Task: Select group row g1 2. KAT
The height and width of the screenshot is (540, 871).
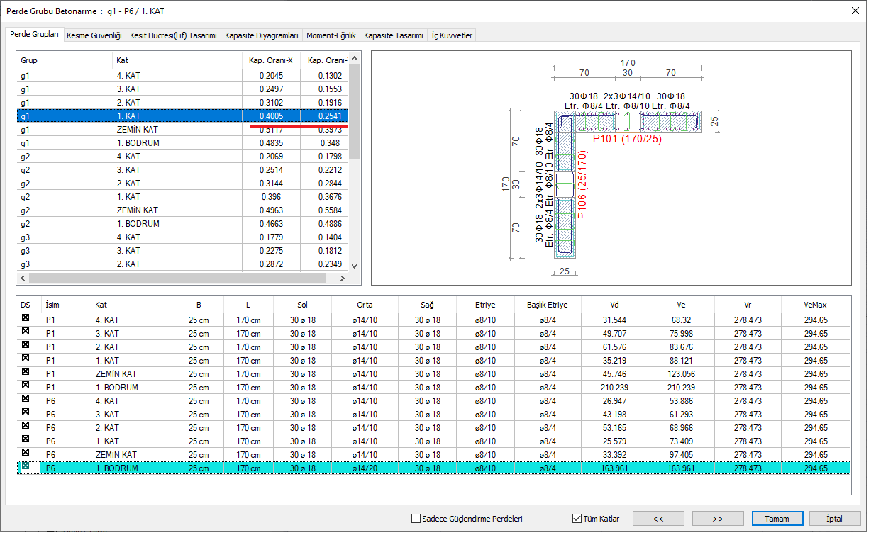Action: click(183, 102)
